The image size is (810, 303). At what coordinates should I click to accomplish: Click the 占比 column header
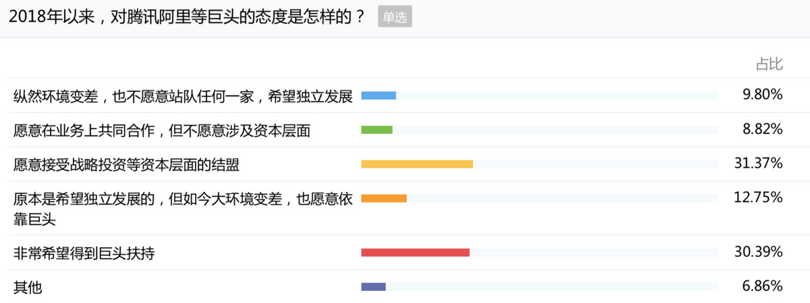tap(769, 64)
